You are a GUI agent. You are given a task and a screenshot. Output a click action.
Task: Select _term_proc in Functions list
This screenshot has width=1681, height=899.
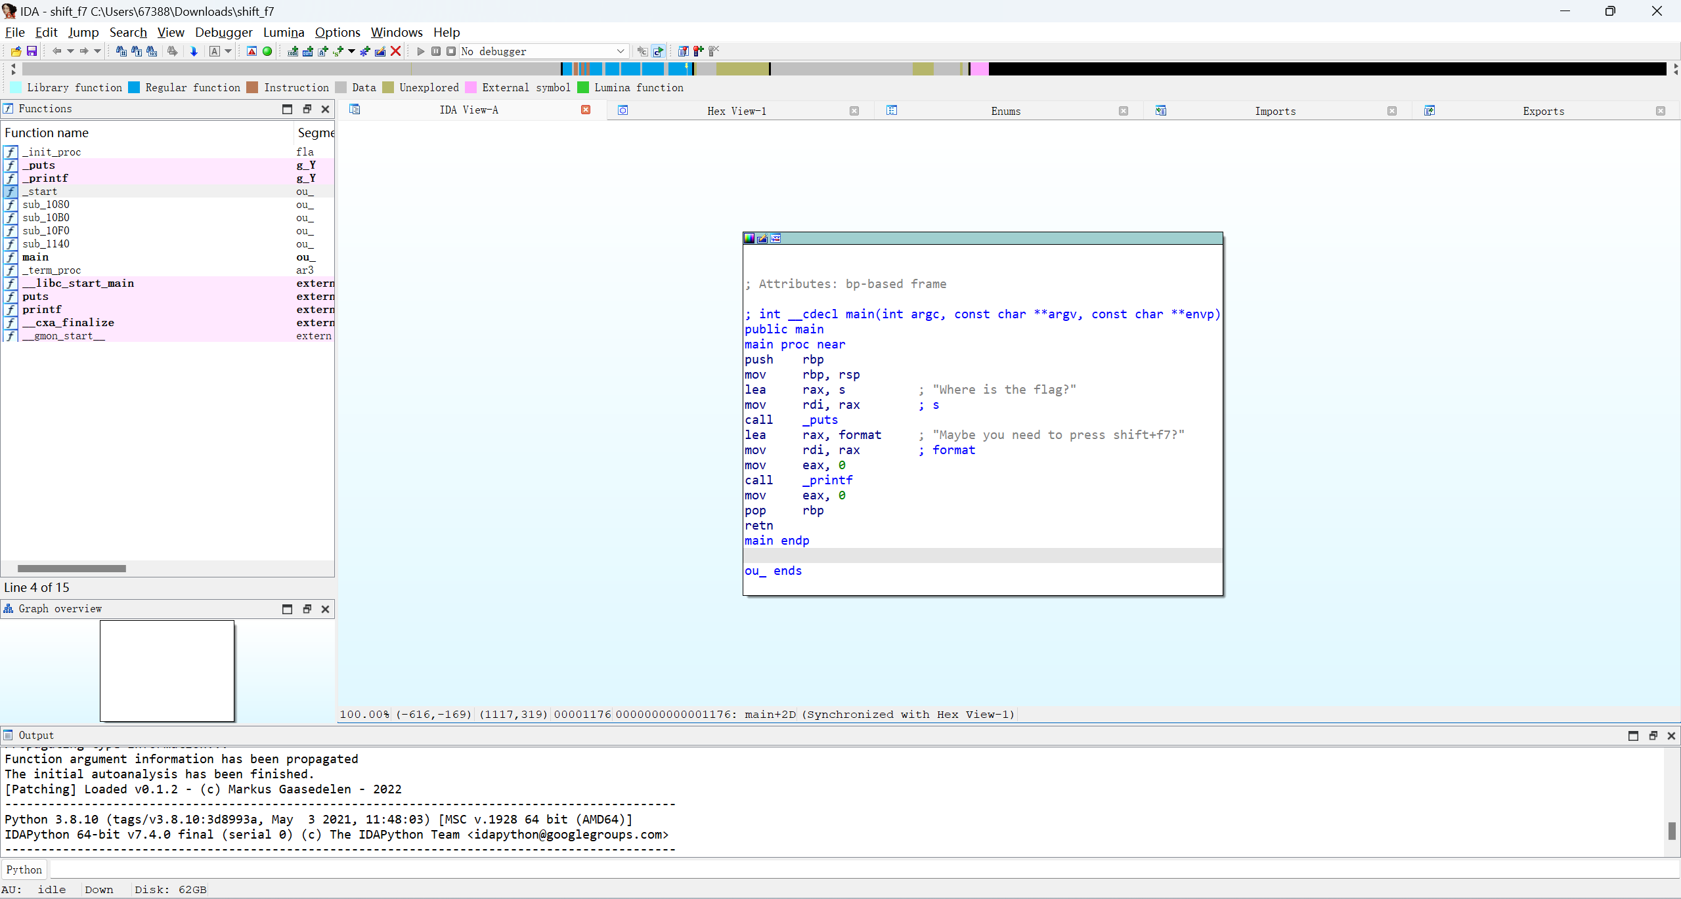tap(167, 270)
